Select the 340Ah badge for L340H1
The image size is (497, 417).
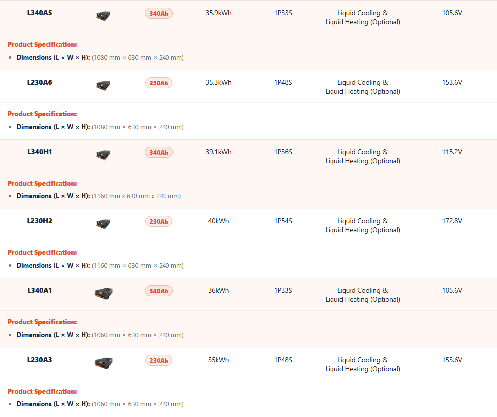(x=159, y=152)
